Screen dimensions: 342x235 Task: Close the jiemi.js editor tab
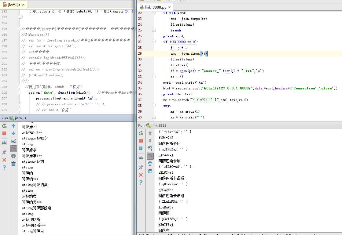tap(24, 5)
